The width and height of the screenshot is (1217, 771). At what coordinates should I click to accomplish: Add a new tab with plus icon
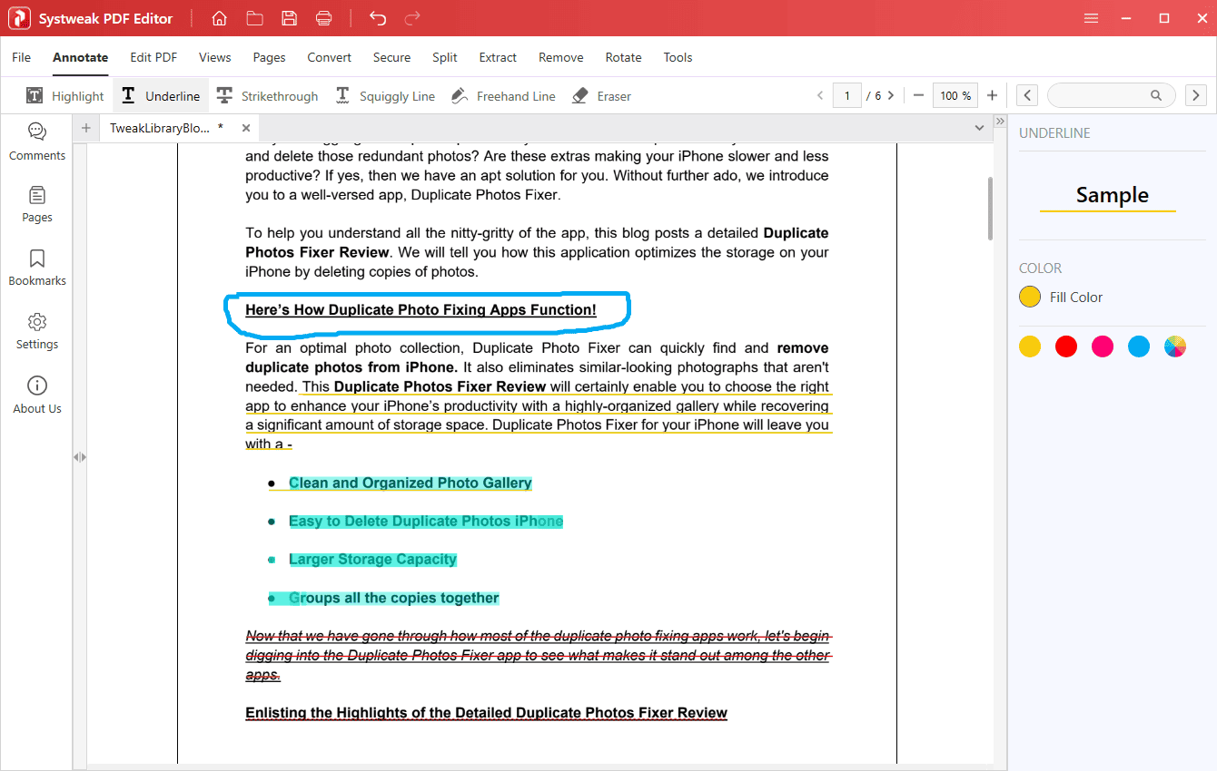click(86, 128)
